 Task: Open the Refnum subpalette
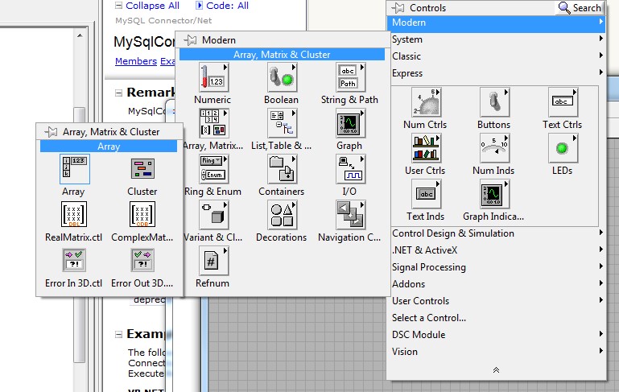213,261
